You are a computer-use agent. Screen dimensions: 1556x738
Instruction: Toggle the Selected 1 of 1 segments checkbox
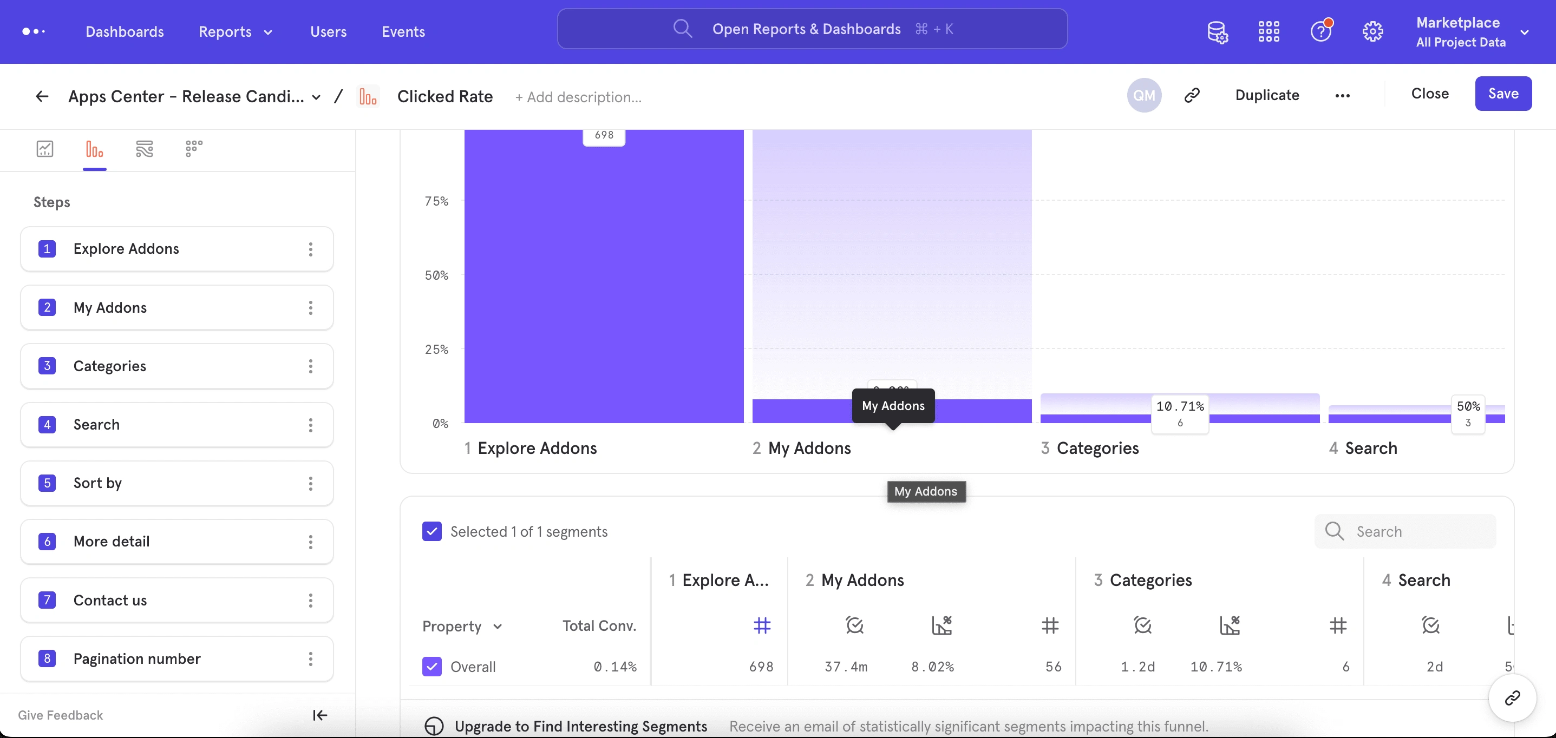(x=432, y=531)
